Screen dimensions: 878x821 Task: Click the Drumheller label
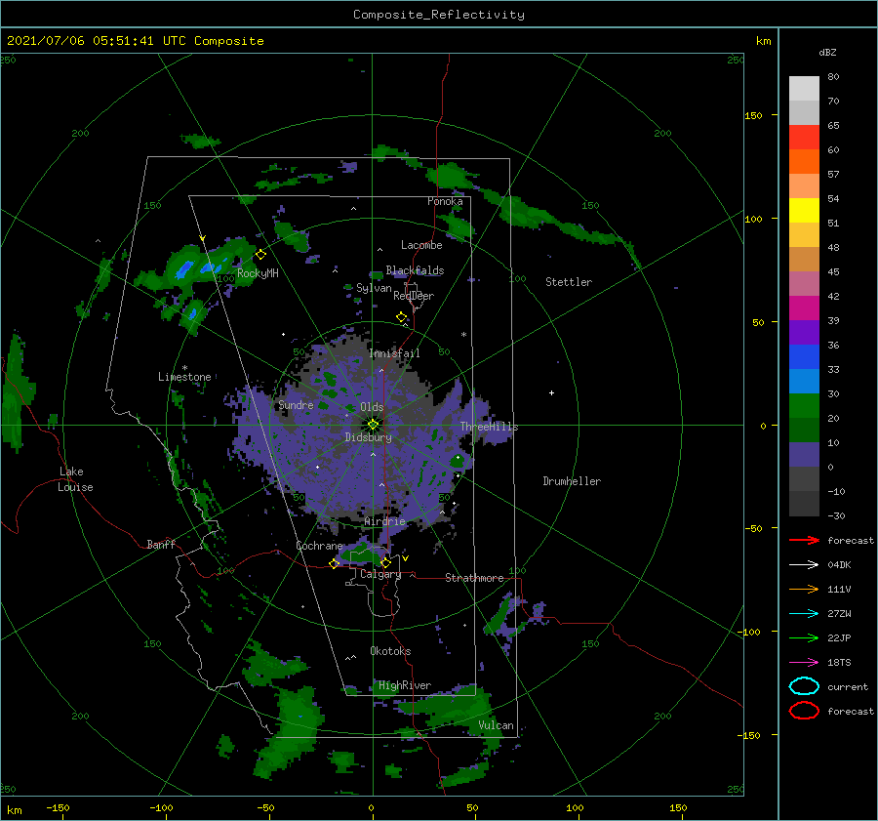pyautogui.click(x=572, y=481)
